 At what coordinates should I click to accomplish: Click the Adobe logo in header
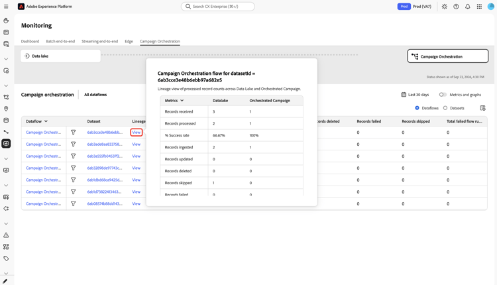21,7
